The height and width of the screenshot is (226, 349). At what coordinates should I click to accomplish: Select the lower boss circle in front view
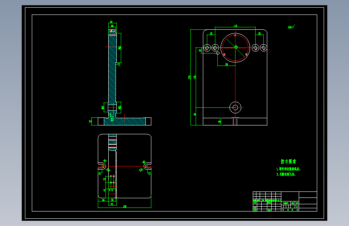235,108
